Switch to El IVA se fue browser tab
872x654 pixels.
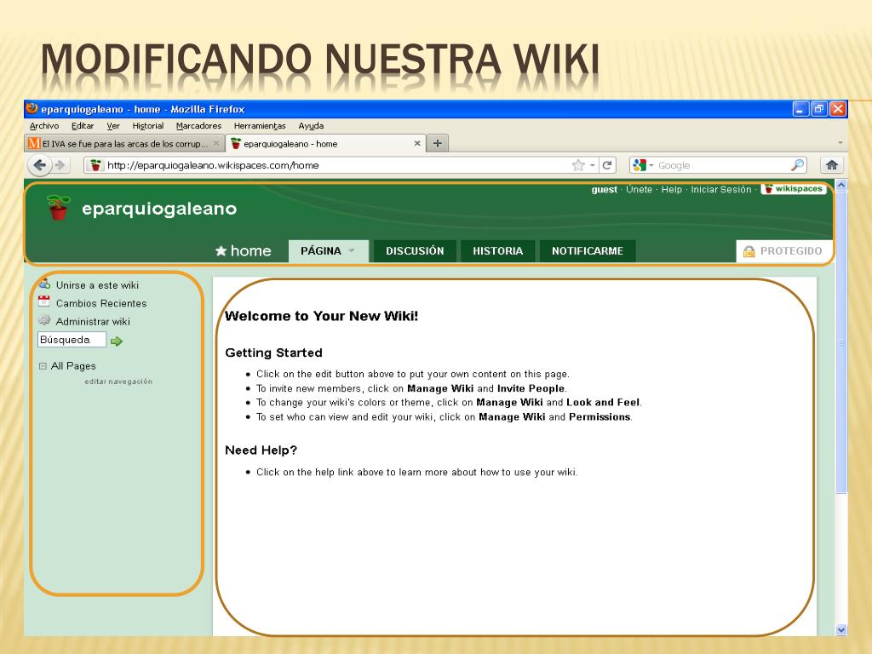click(124, 143)
